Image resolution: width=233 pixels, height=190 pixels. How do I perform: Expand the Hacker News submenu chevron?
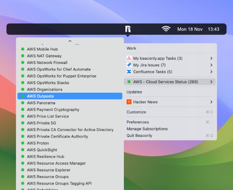[x=211, y=102]
